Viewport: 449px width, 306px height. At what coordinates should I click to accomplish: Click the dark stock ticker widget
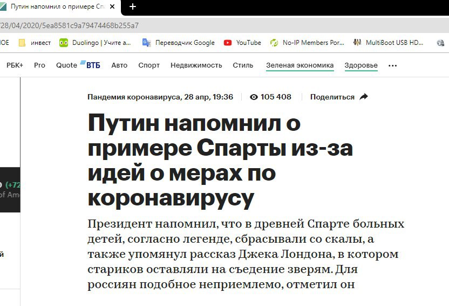tap(10, 190)
